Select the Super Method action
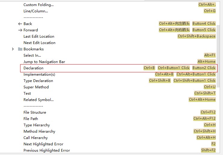The width and height of the screenshot is (223, 155). pyautogui.click(x=36, y=87)
